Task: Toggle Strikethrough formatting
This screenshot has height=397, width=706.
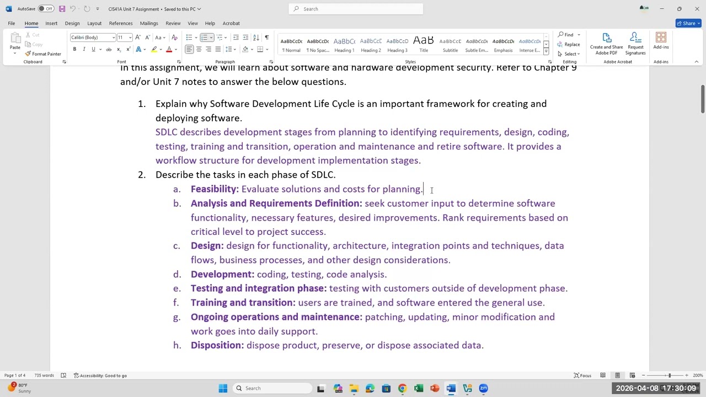Action: (x=109, y=49)
